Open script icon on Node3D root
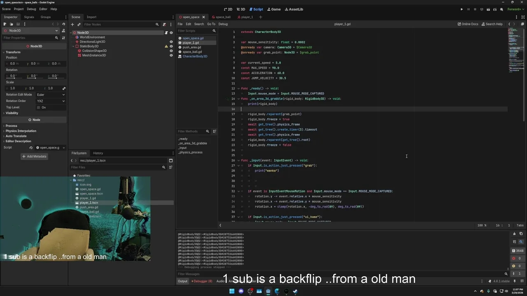Image resolution: width=527 pixels, height=296 pixels. pyautogui.click(x=166, y=33)
